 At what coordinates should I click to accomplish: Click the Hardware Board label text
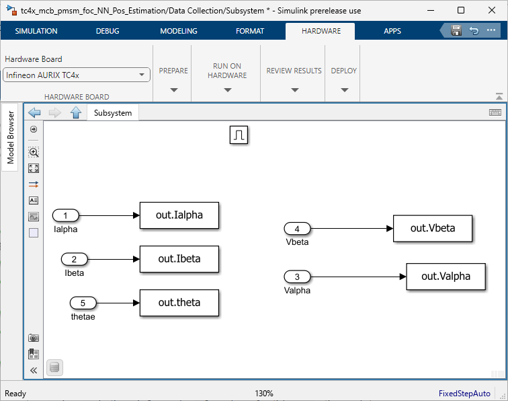(x=34, y=59)
